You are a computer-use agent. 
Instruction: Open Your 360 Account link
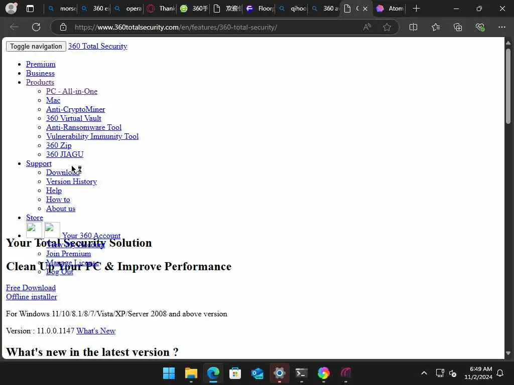coord(91,236)
